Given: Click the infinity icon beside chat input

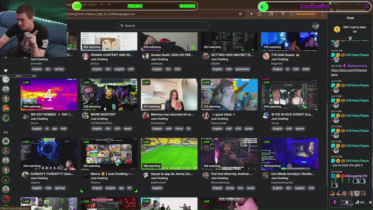Looking at the screenshot, I should [362, 202].
